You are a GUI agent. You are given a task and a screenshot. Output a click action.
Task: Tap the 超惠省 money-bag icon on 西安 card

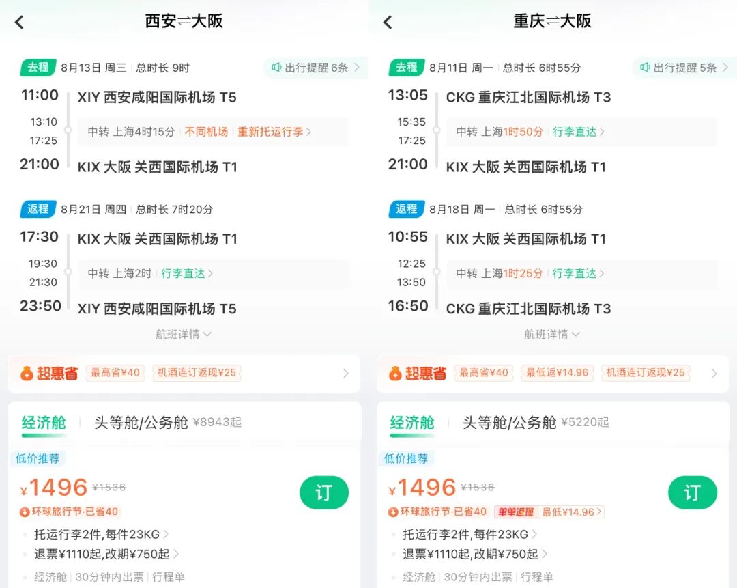point(28,373)
